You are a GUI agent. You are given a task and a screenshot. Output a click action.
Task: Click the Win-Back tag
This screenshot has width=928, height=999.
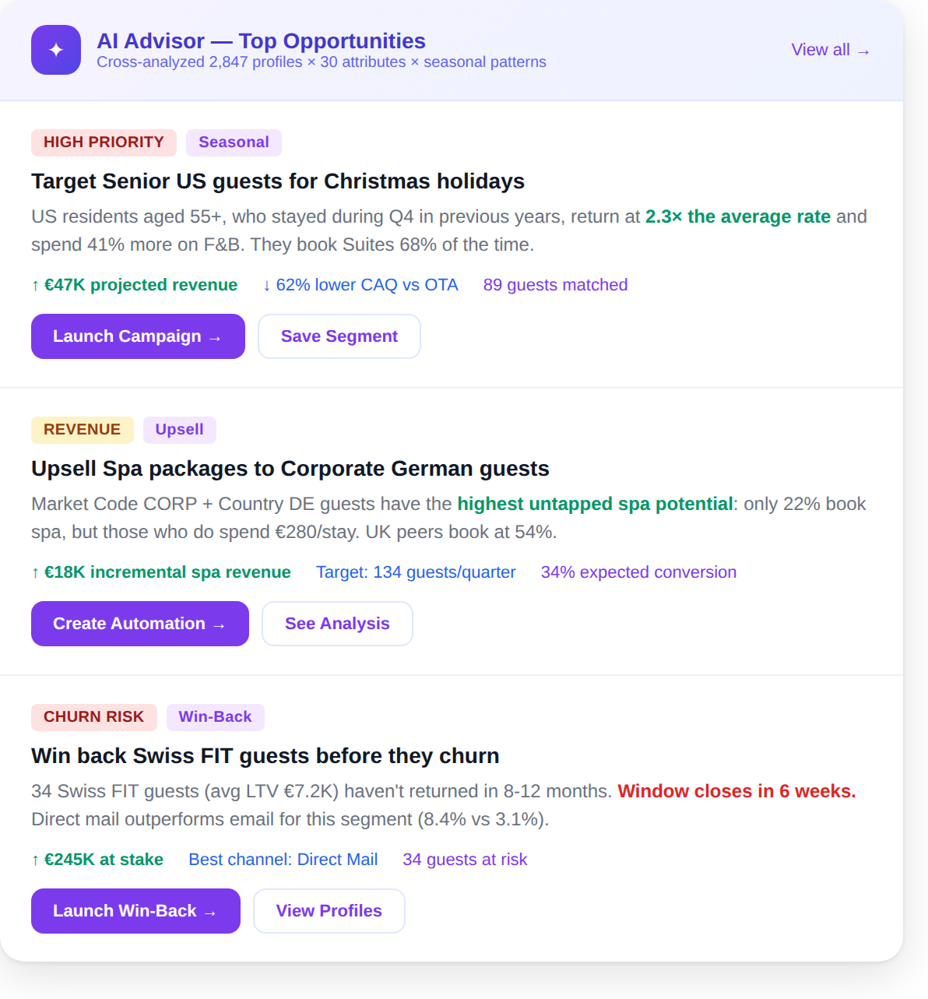pyautogui.click(x=215, y=717)
